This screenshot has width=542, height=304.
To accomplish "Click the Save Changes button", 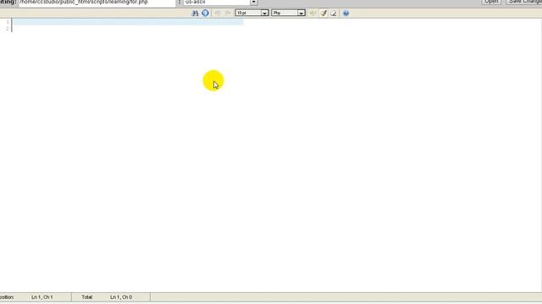I will 524,2.
